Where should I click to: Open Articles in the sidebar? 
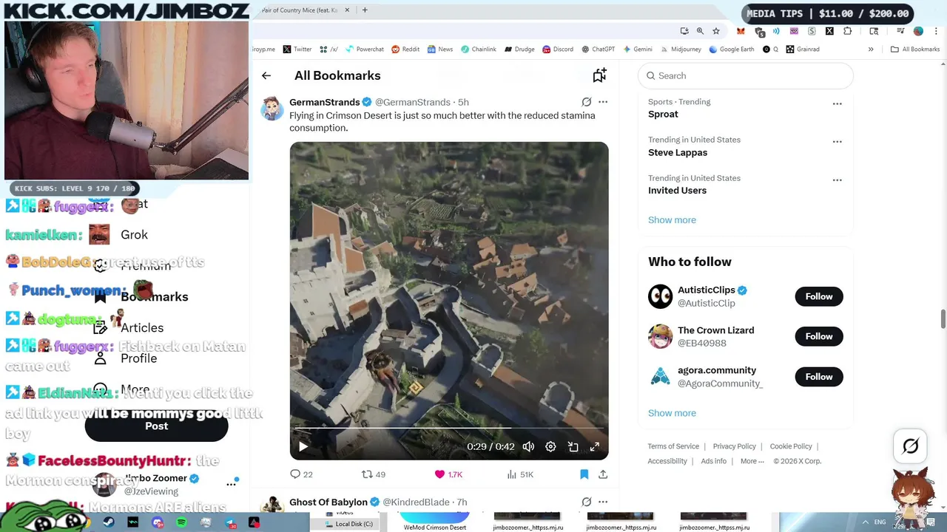(x=141, y=327)
